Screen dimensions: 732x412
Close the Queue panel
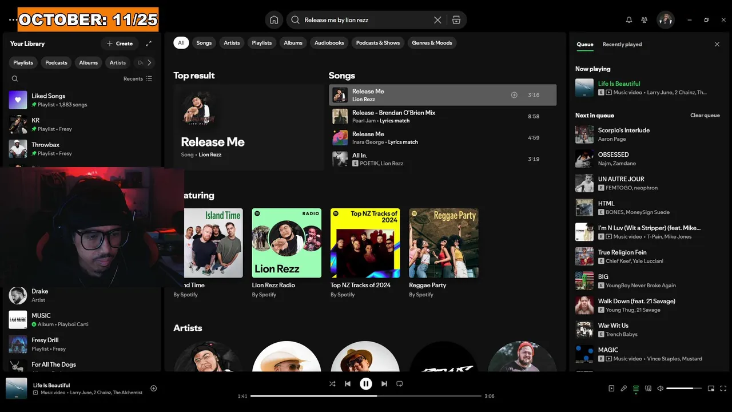point(717,44)
